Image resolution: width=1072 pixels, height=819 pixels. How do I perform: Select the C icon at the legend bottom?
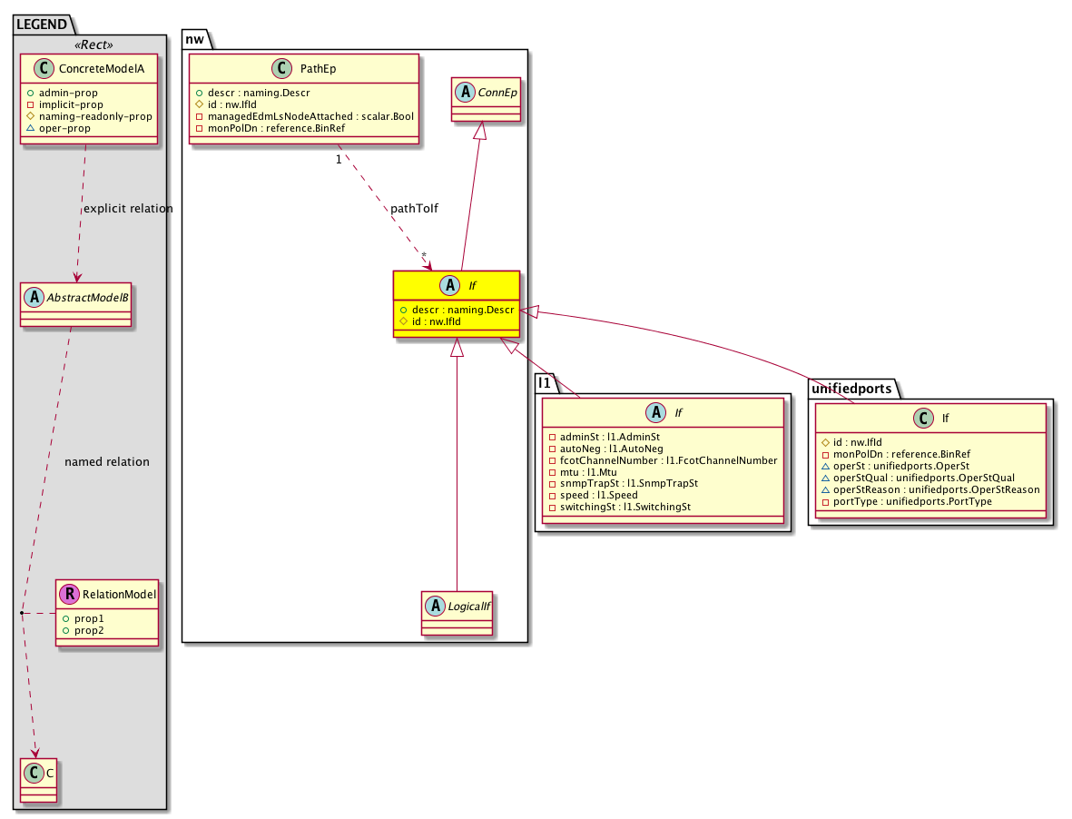tap(33, 775)
